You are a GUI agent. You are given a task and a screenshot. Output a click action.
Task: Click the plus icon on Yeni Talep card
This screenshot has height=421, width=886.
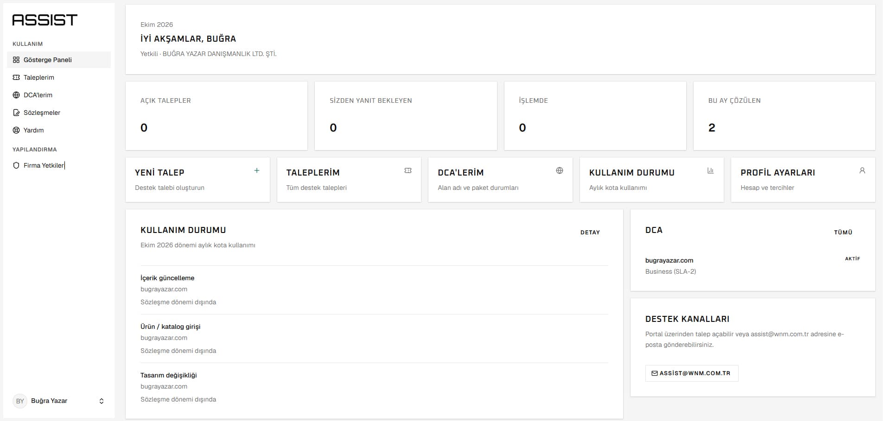(257, 170)
